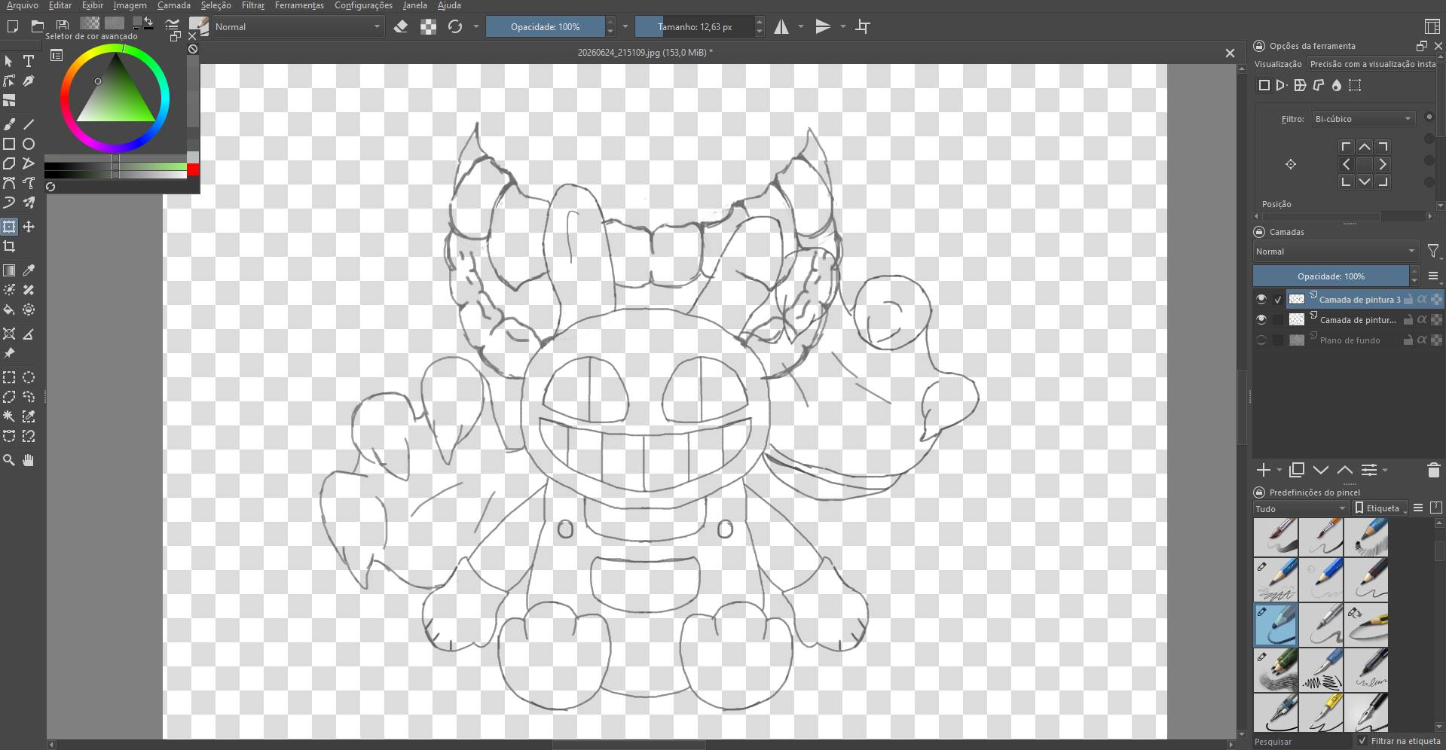This screenshot has height=750, width=1446.
Task: Select the Crop tool
Action: pos(9,246)
